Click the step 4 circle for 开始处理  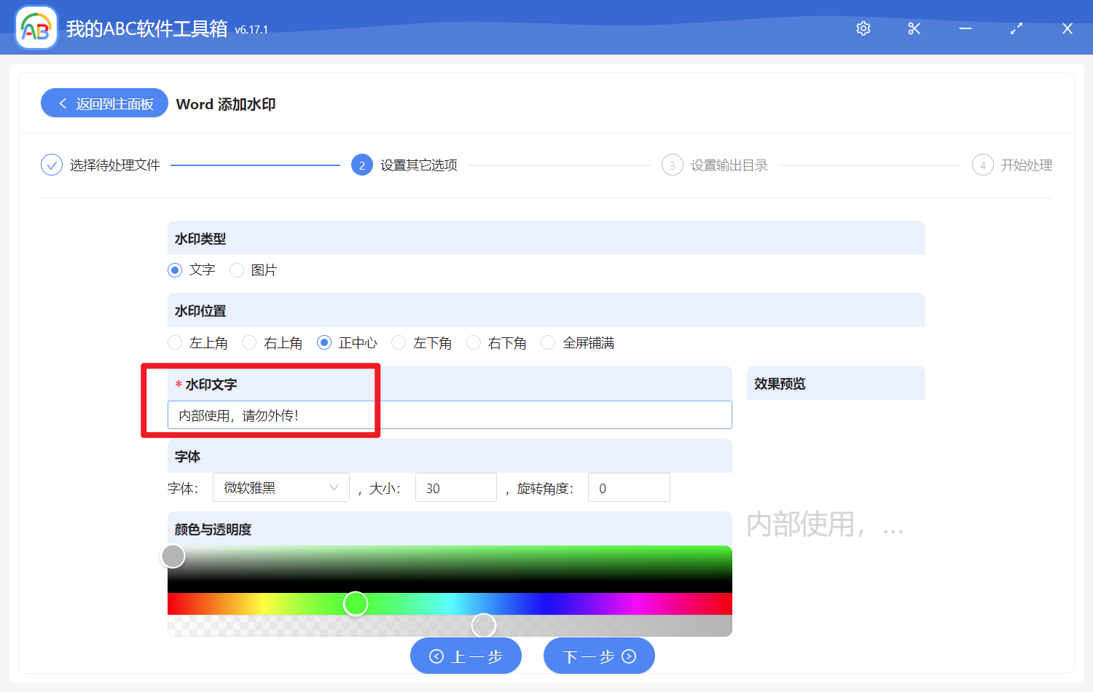point(982,165)
